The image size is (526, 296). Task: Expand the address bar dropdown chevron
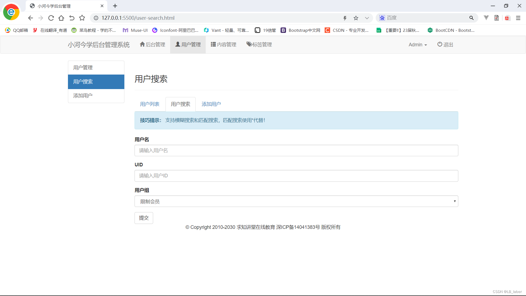coord(367,18)
